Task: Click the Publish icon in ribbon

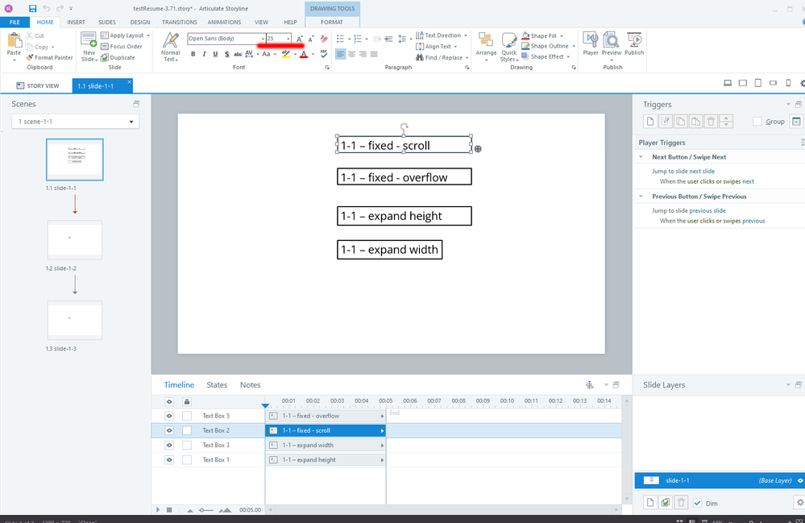Action: coord(634,44)
